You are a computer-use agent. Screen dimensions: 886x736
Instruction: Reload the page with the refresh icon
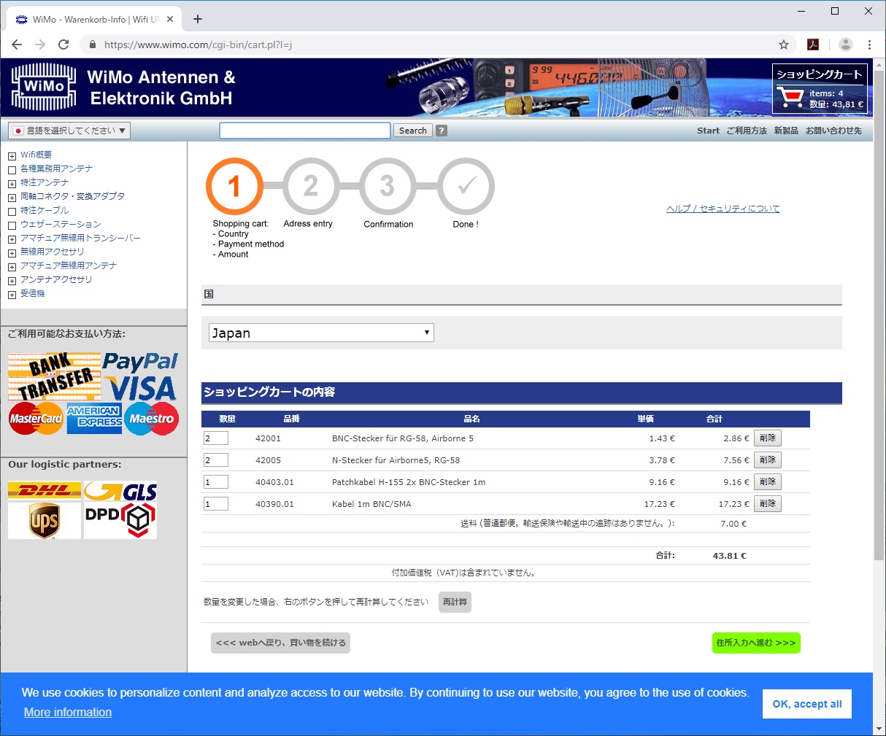(x=63, y=44)
